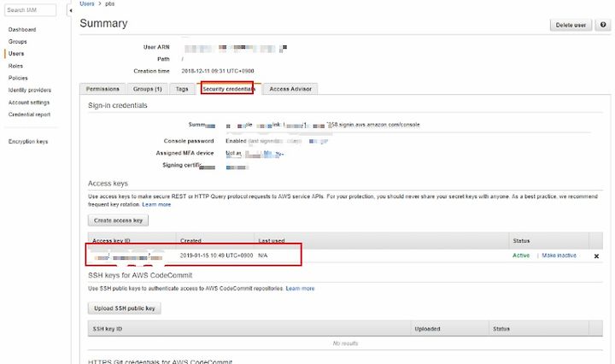
Task: Click the creation time 2018-12-11 value
Action: pyautogui.click(x=218, y=71)
